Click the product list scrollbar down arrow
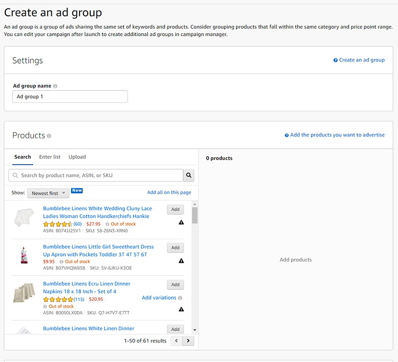398x362 pixels. click(195, 330)
